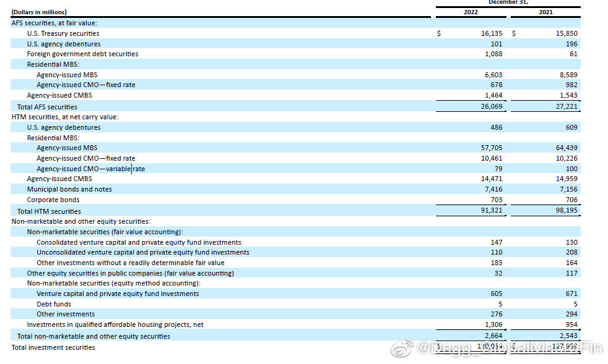
Task: Click 'Agency-issued CMO—variable rate' row label
Action: coord(91,169)
